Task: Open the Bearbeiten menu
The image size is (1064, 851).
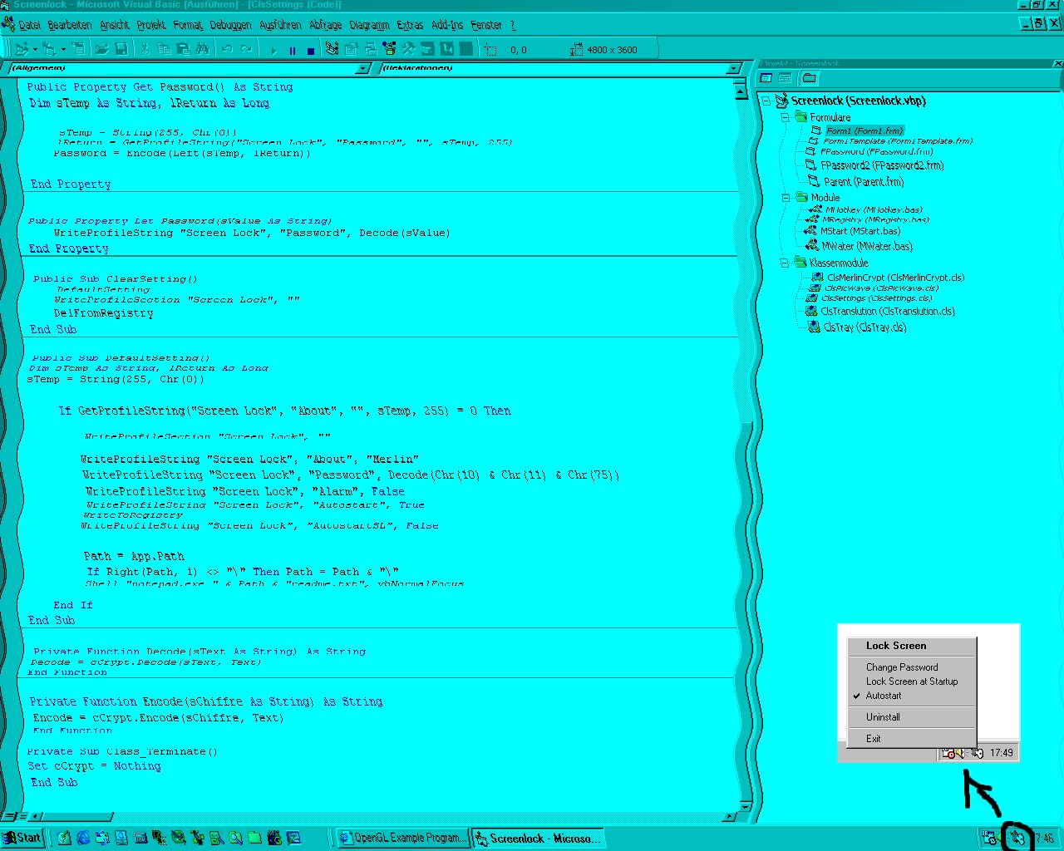Action: [x=70, y=26]
